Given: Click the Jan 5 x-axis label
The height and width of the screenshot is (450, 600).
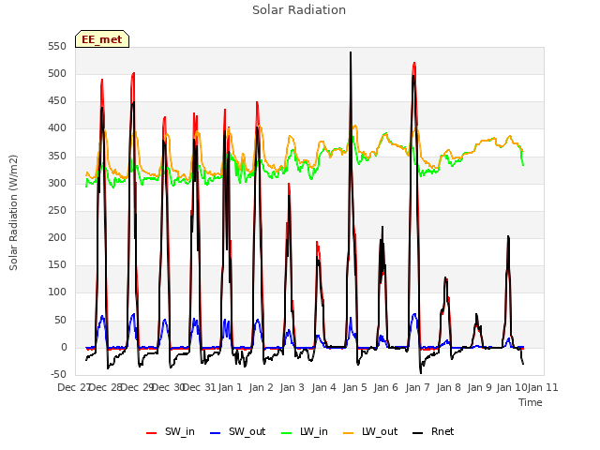Looking at the screenshot, I should coord(354,387).
